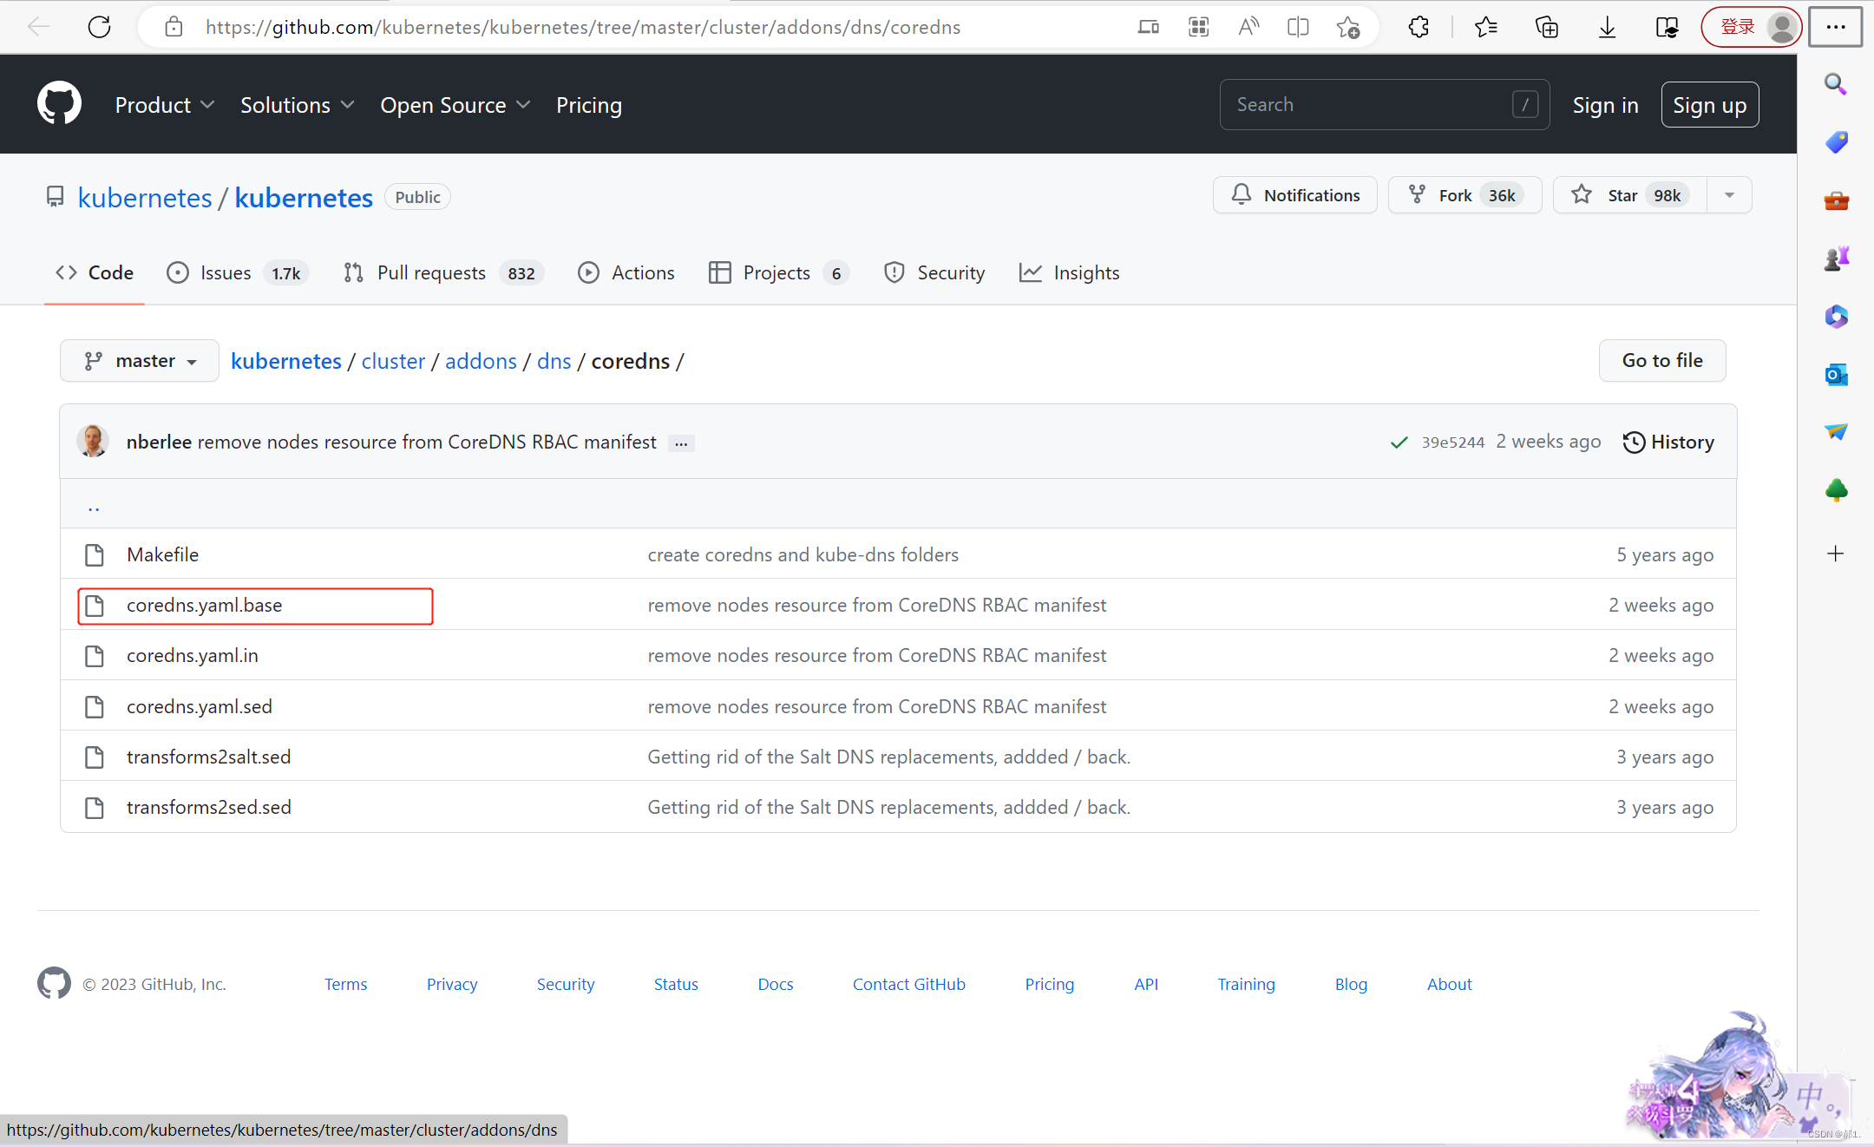
Task: Open browser favorites star list icon
Action: pyautogui.click(x=1485, y=27)
